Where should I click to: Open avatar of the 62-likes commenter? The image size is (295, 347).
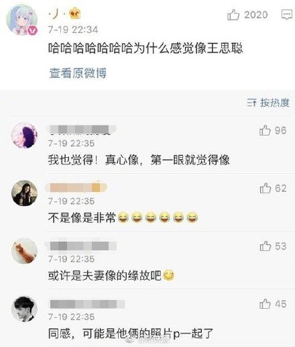(x=24, y=193)
